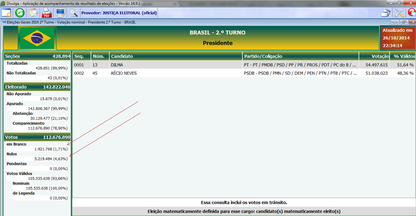Viewport: 416px width, 216px height.
Task: Select the DILMA candidate row
Action: [244, 65]
